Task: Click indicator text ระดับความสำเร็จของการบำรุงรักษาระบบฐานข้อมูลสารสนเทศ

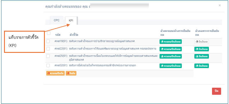Action: [102, 41]
